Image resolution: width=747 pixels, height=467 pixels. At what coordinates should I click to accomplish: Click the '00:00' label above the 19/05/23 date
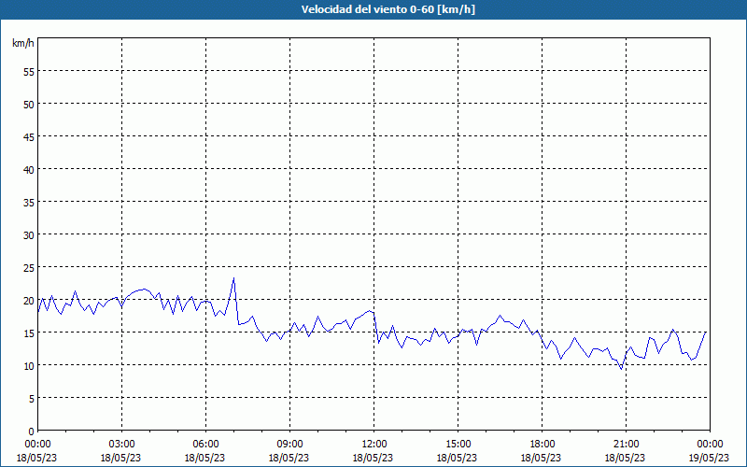coord(710,445)
